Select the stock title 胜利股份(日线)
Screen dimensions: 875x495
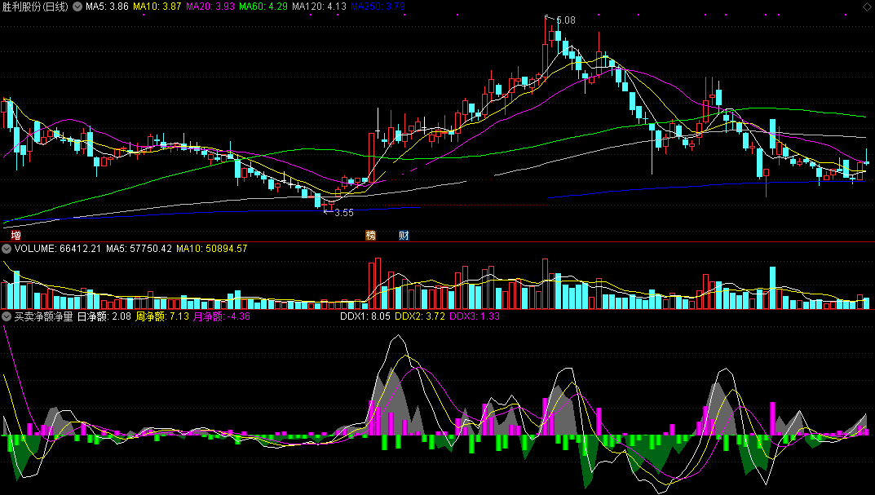tap(35, 7)
